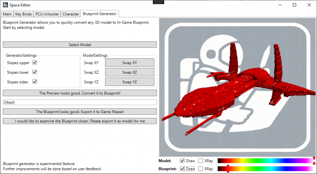Export the blueprint as model for examination
This screenshot has height=174, width=317.
click(80, 121)
